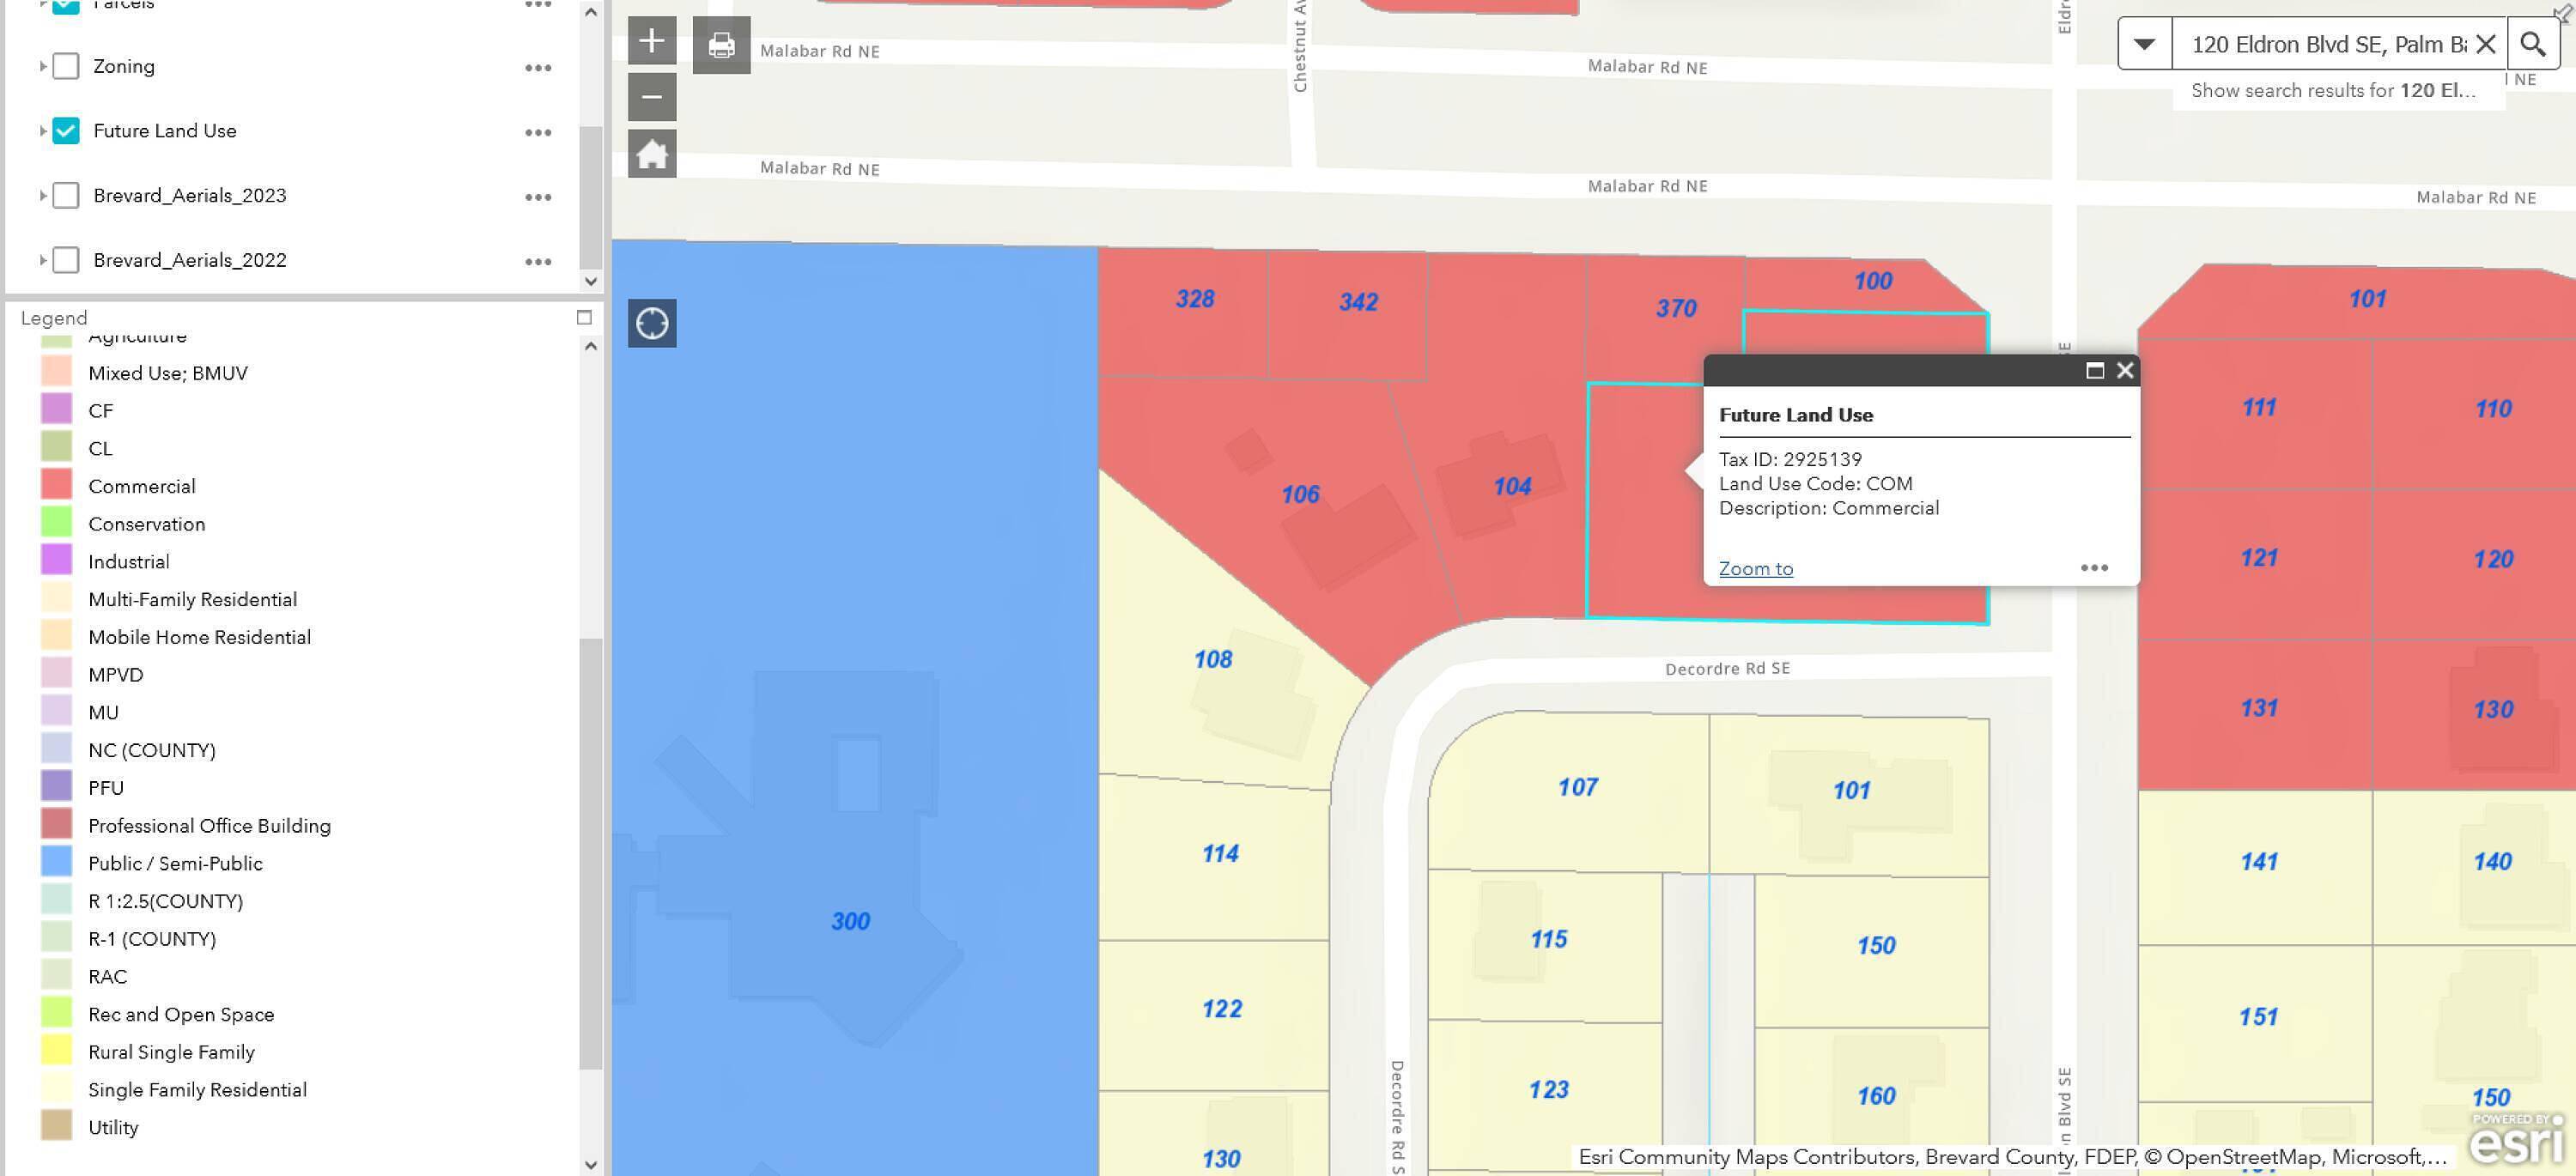Viewport: 2576px width, 1176px height.
Task: Open the print map tool
Action: [721, 45]
